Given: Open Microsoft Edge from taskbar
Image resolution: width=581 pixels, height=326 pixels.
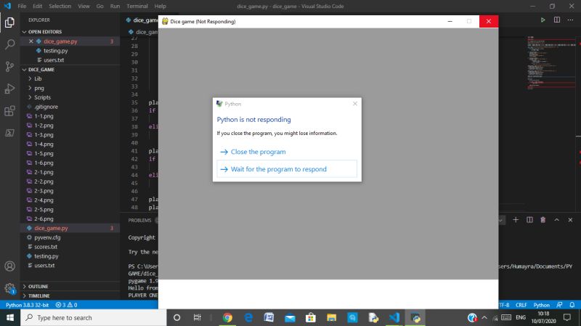Looking at the screenshot, I should click(248, 317).
